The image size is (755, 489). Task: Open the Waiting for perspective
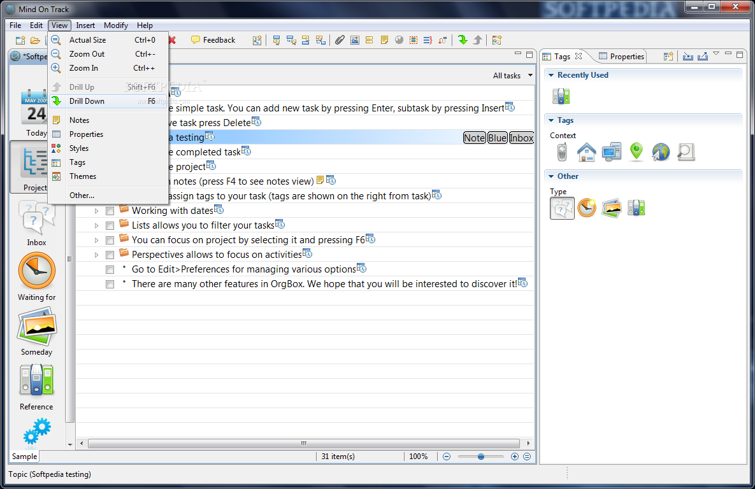click(36, 277)
